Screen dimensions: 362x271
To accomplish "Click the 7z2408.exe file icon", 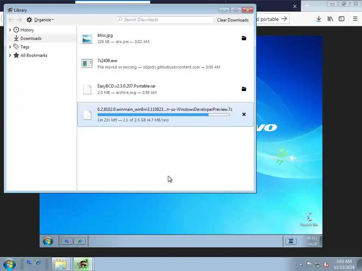I will pyautogui.click(x=87, y=64).
